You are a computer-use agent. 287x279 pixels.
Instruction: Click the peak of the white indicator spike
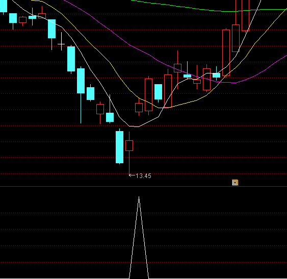[x=139, y=197]
